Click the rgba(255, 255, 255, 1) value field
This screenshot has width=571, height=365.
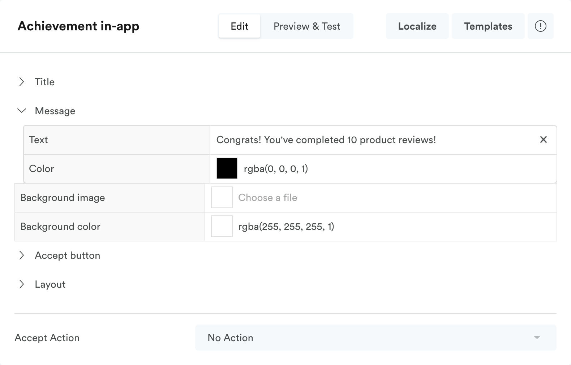point(286,227)
